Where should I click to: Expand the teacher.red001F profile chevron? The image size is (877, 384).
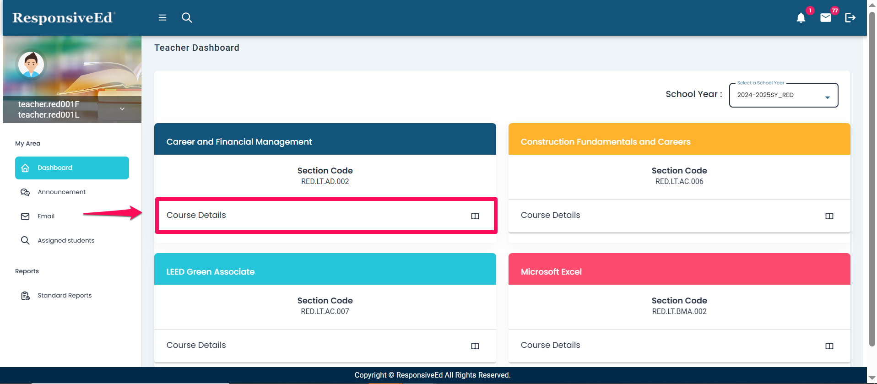click(x=122, y=109)
